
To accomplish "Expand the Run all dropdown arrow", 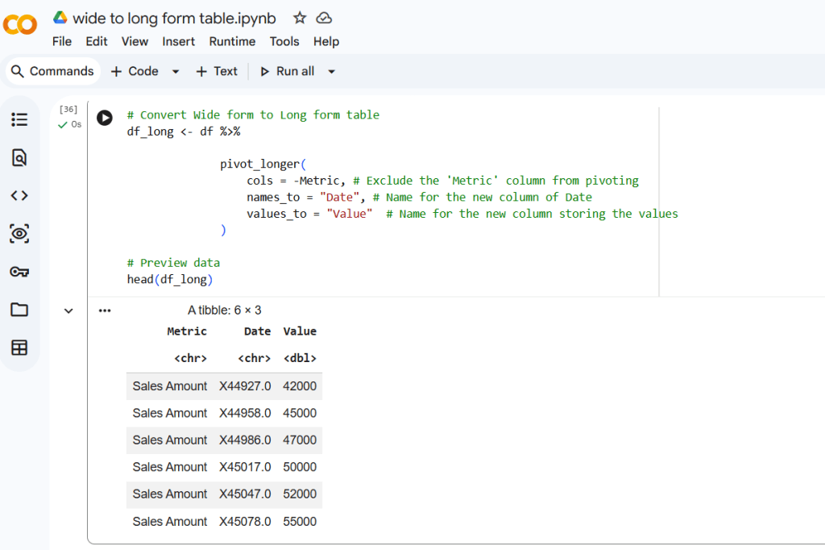I will point(331,72).
